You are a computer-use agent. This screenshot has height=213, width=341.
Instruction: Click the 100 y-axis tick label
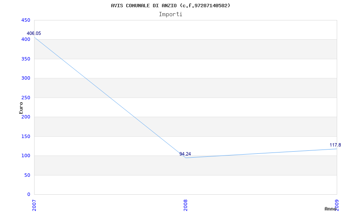click(26, 155)
